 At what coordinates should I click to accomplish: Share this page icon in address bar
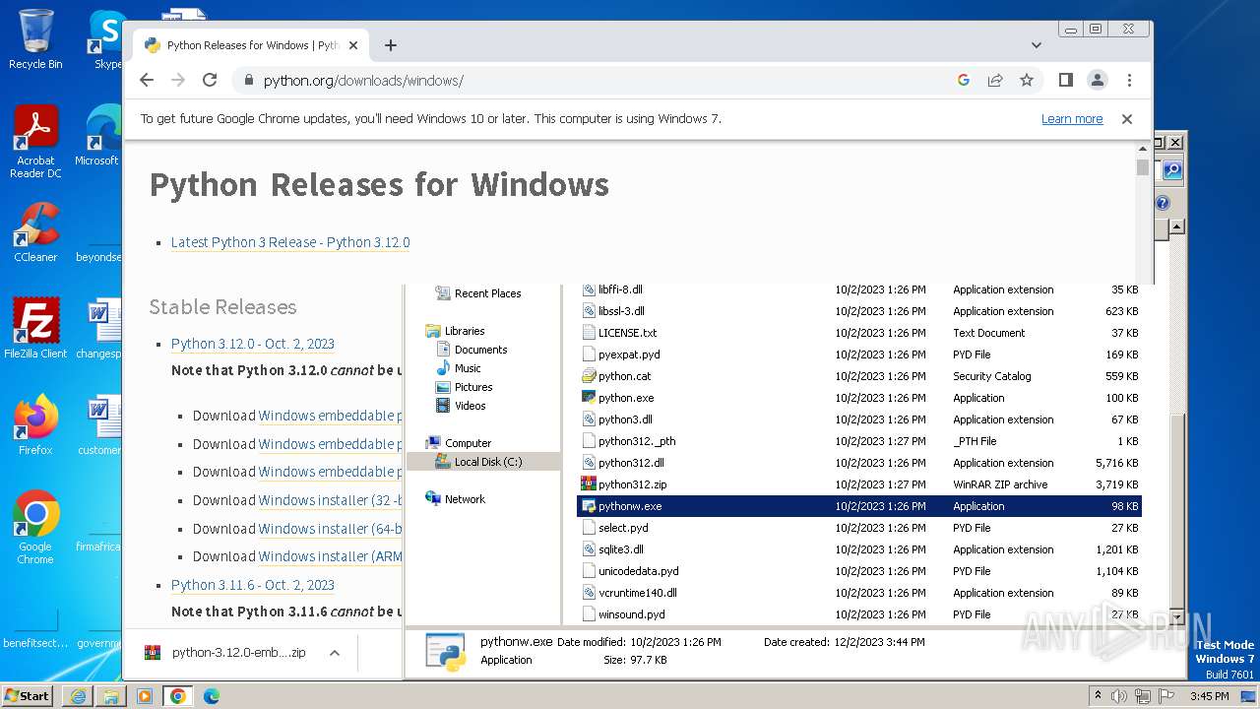[995, 80]
